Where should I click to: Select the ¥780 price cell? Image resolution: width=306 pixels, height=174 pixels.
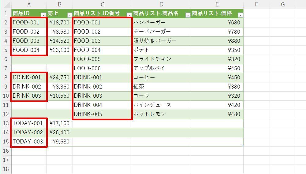tap(217, 32)
